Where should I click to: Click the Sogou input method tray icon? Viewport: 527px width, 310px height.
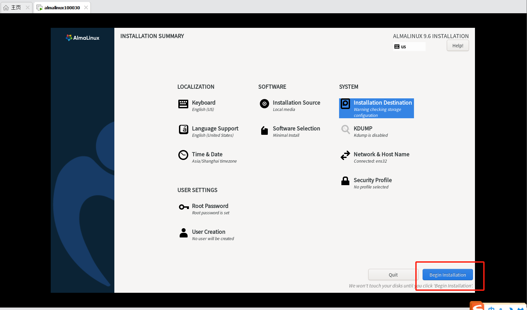(477, 306)
